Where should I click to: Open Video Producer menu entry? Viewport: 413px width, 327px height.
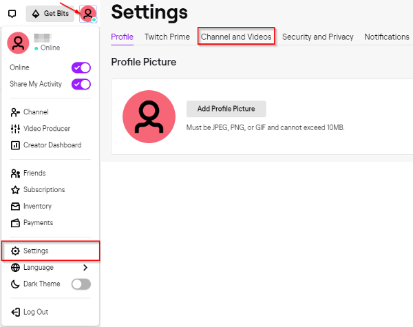coord(50,129)
